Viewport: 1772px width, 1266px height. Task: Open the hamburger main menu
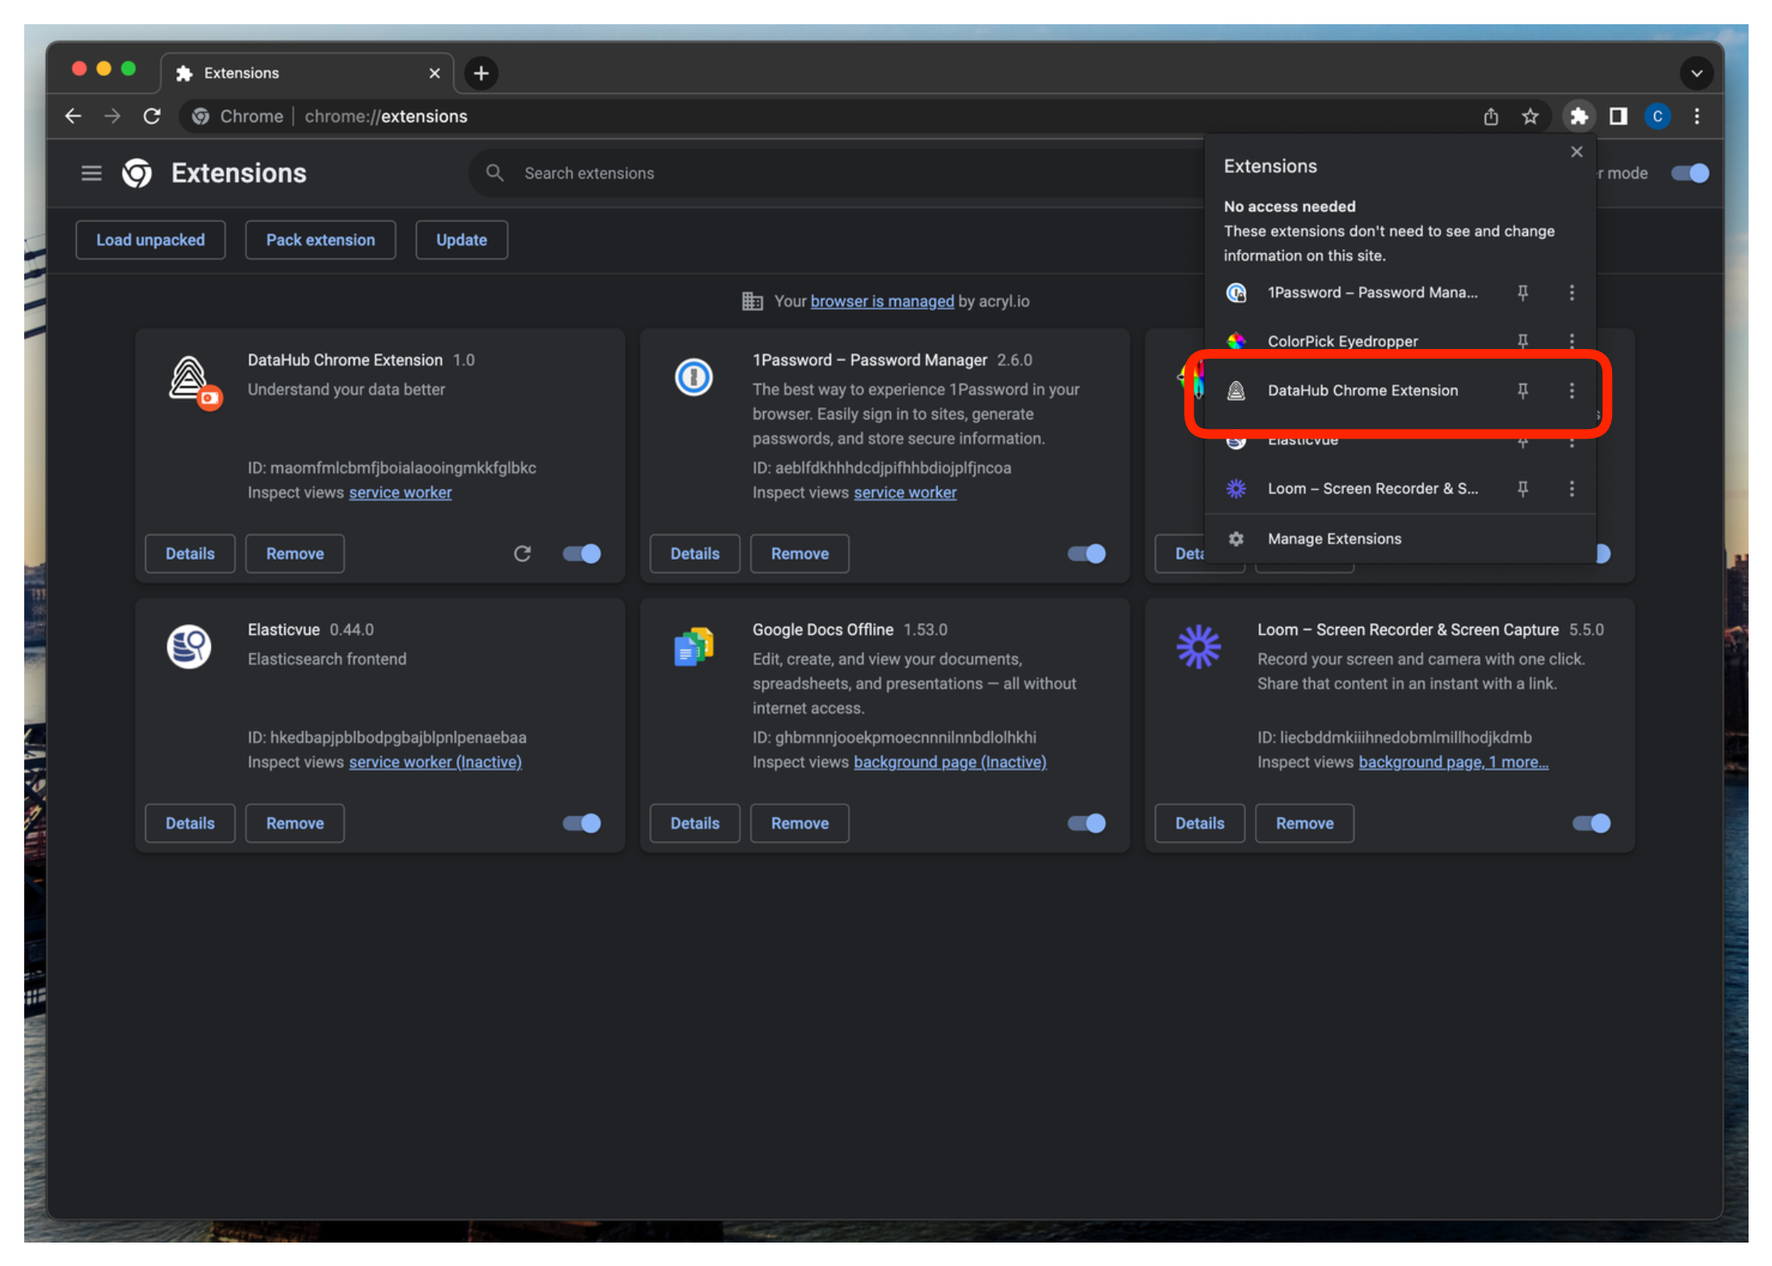[91, 173]
